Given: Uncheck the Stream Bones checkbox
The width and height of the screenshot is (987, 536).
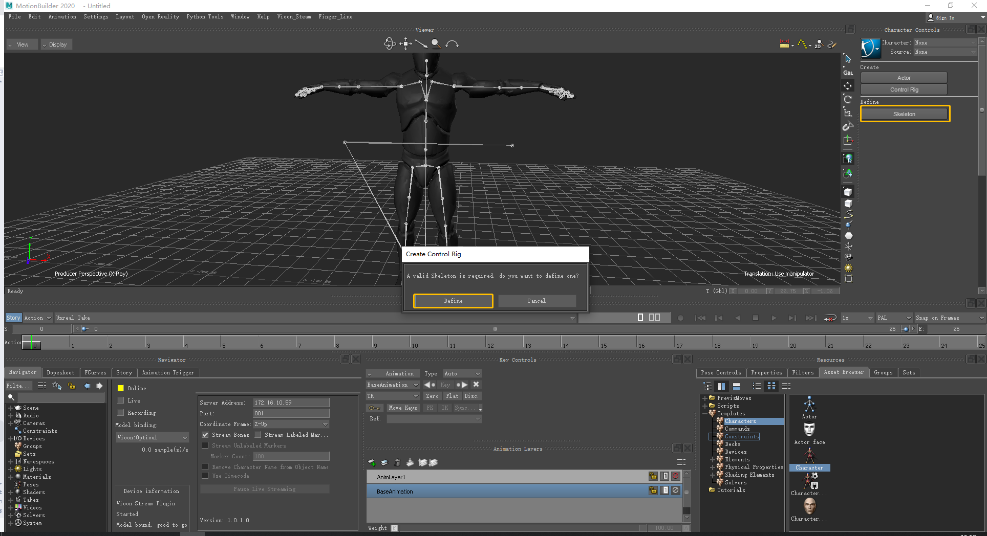Looking at the screenshot, I should point(205,435).
